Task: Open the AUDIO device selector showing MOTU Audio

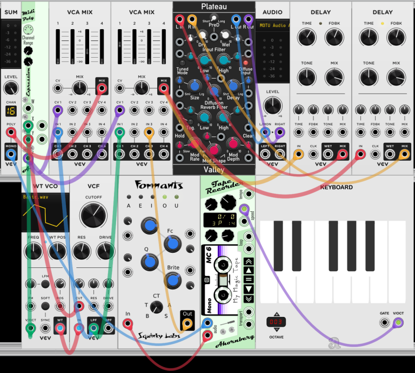Action: 272,25
